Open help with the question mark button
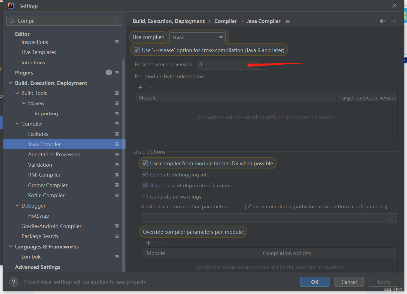407x294 pixels. click(14, 282)
